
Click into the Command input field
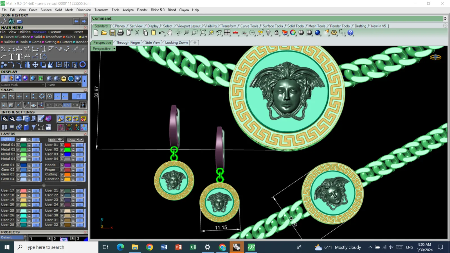pos(267,19)
